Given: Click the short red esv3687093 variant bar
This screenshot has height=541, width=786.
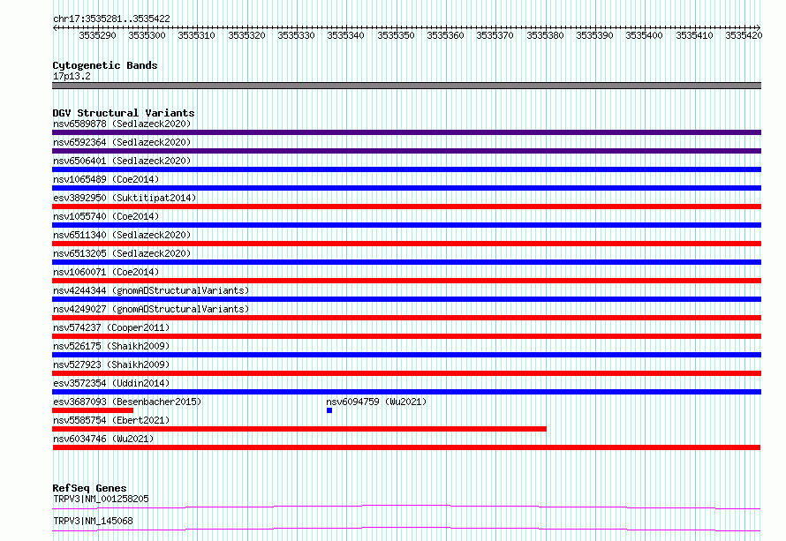Looking at the screenshot, I should click(x=93, y=410).
